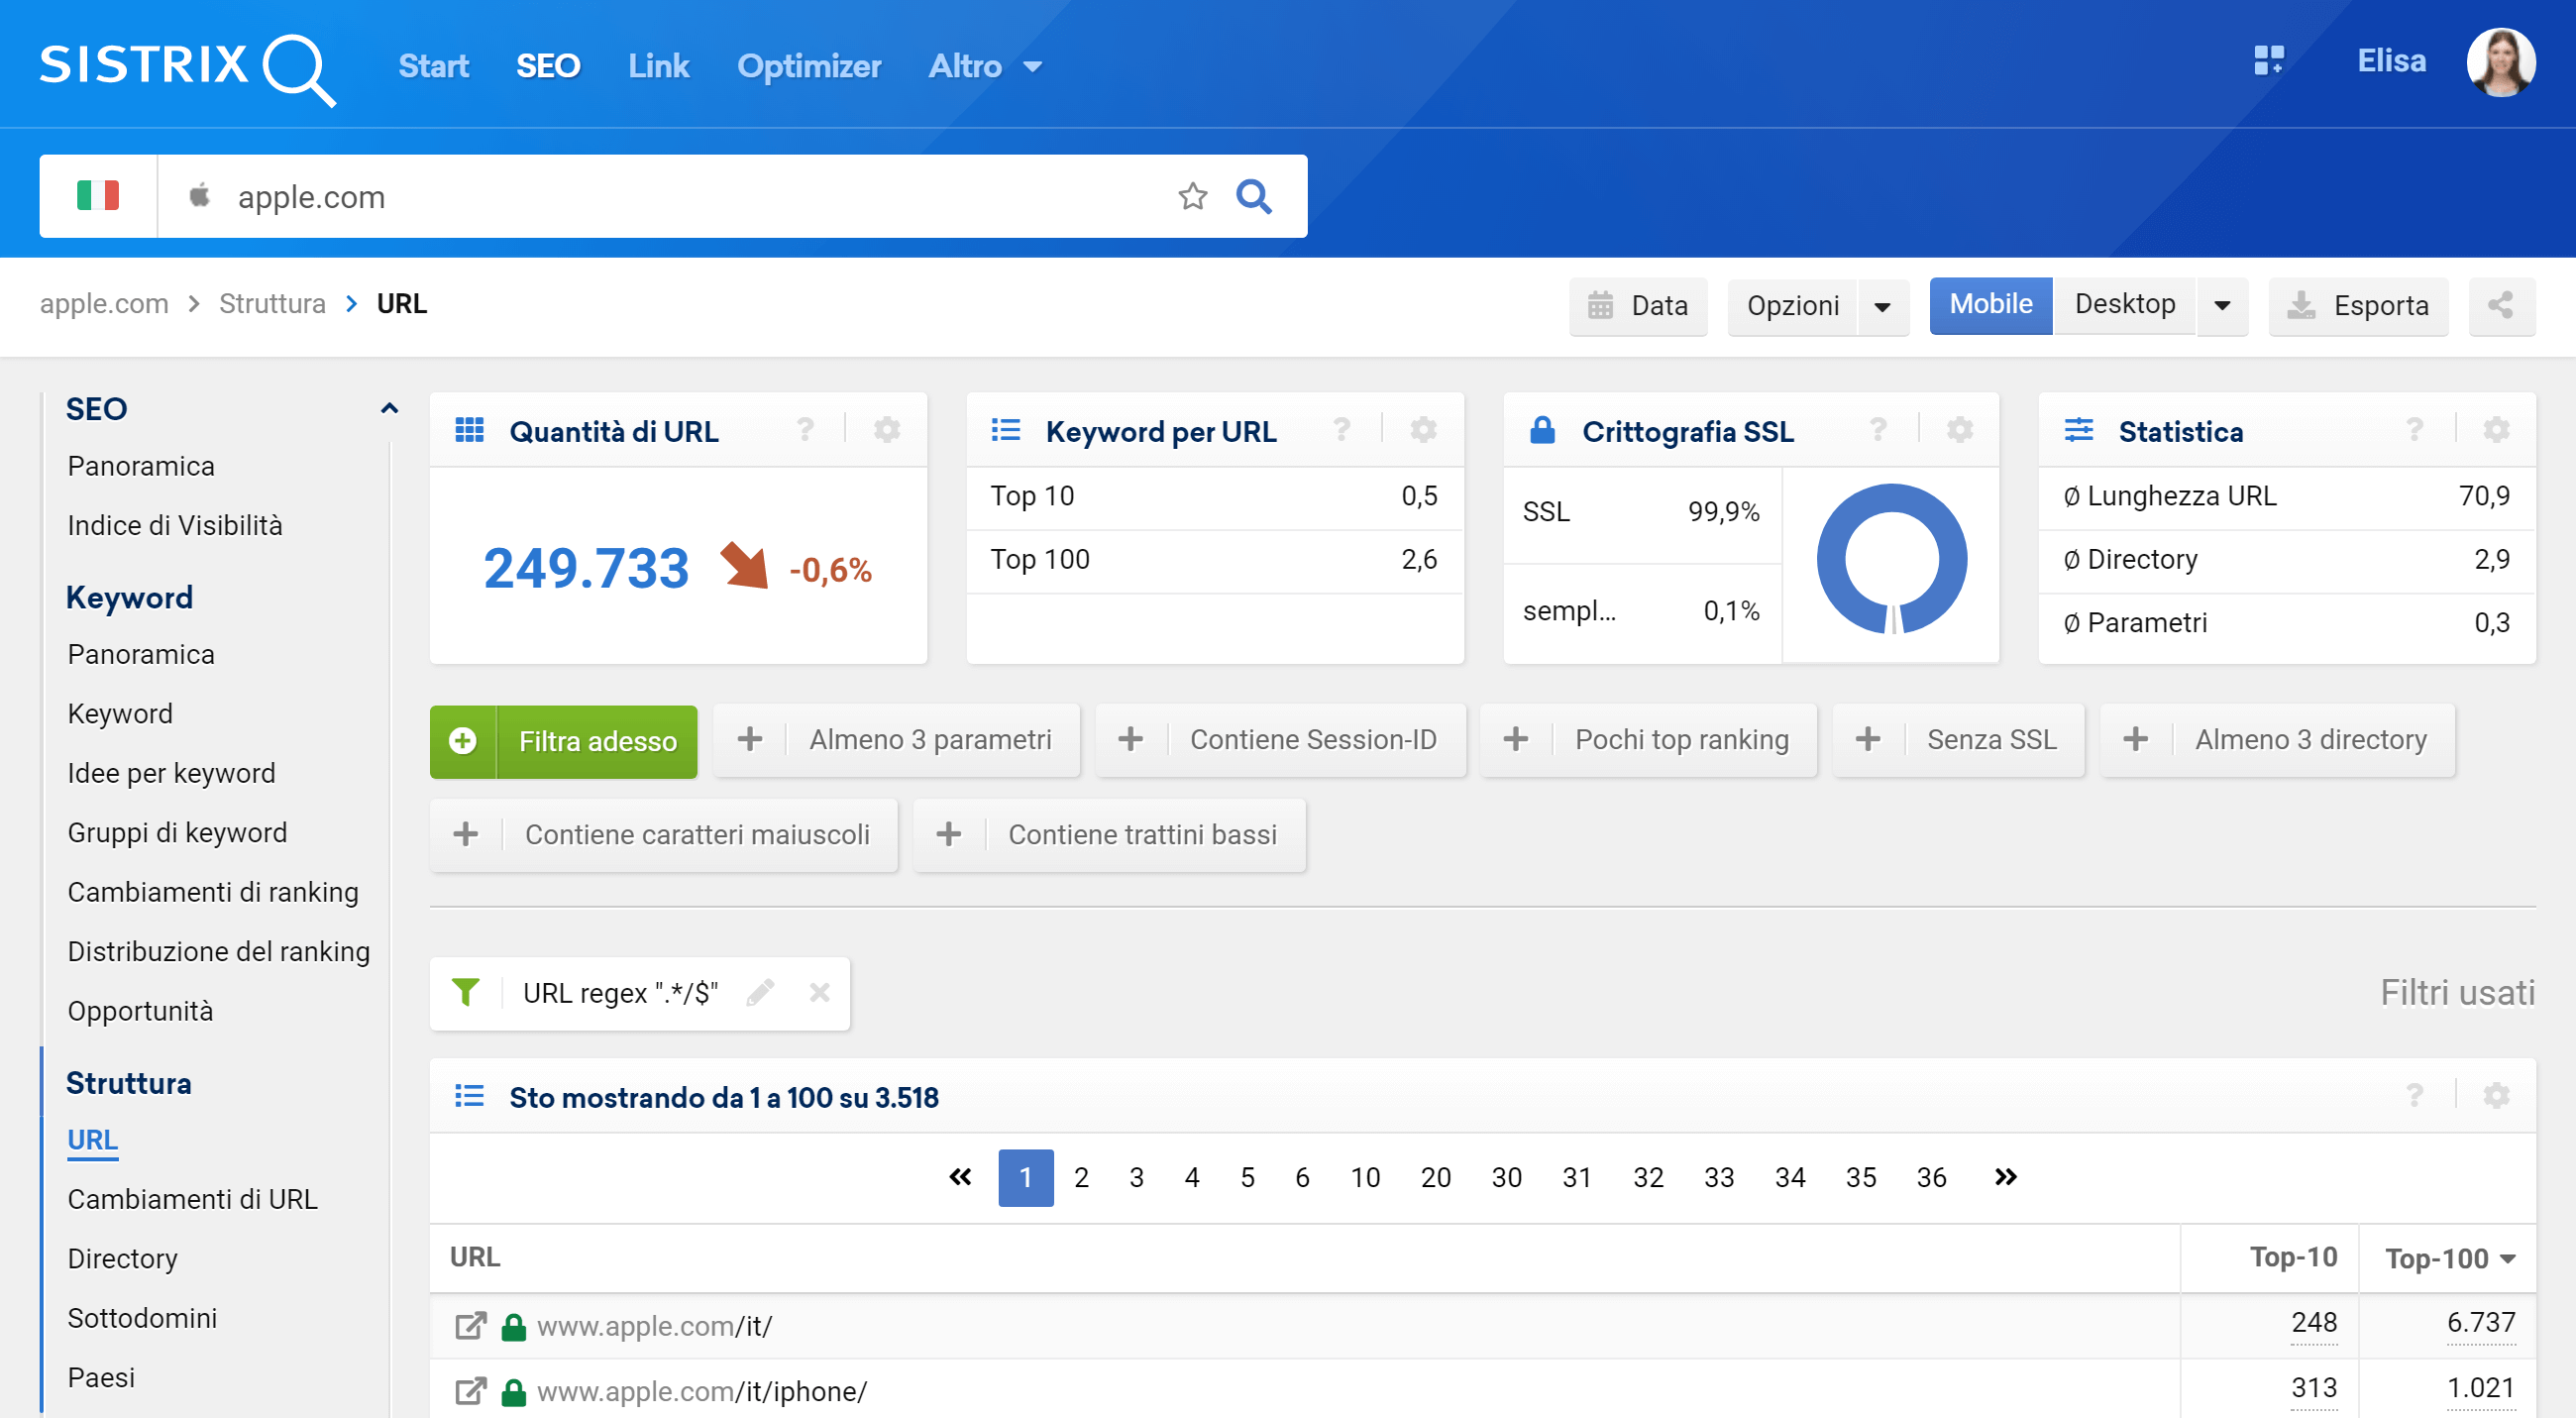The height and width of the screenshot is (1418, 2576).
Task: Open the SEO tab
Action: [x=548, y=66]
